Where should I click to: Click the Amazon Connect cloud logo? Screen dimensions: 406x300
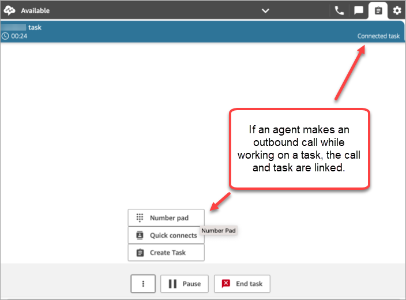click(x=10, y=10)
